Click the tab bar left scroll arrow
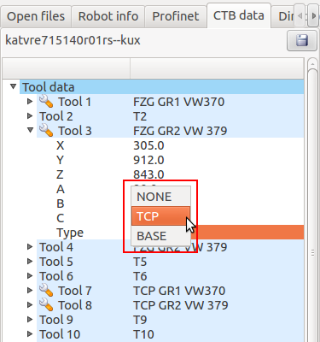The image size is (320, 342). [x=300, y=16]
